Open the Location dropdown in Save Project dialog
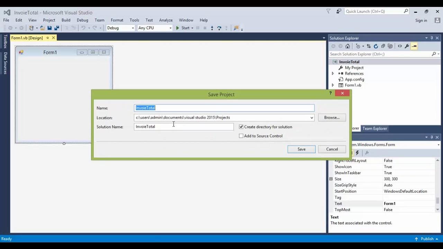443x249 pixels. coord(311,118)
